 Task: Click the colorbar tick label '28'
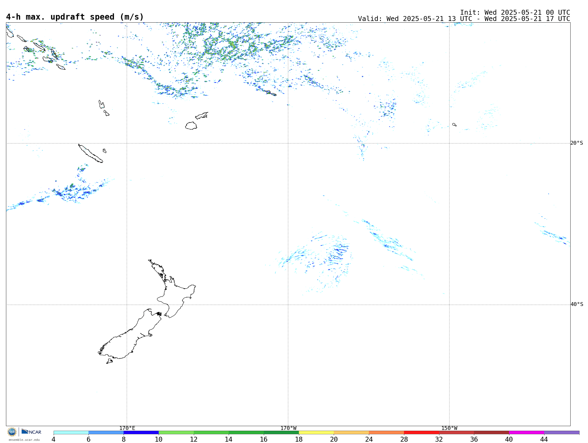coord(404,439)
